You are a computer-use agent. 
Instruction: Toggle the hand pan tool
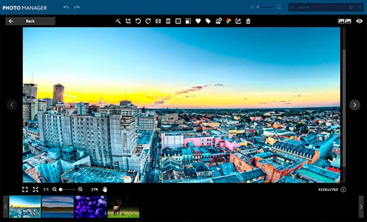pyautogui.click(x=105, y=190)
